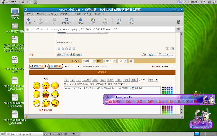The height and width of the screenshot is (136, 217).
Task: Insert the blushing smiley in top-left
Action: [x=37, y=85]
